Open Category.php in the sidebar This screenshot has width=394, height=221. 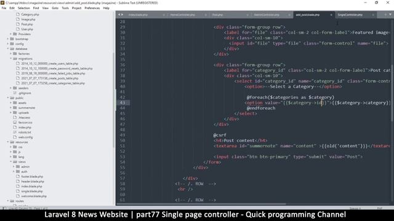pyautogui.click(x=30, y=15)
